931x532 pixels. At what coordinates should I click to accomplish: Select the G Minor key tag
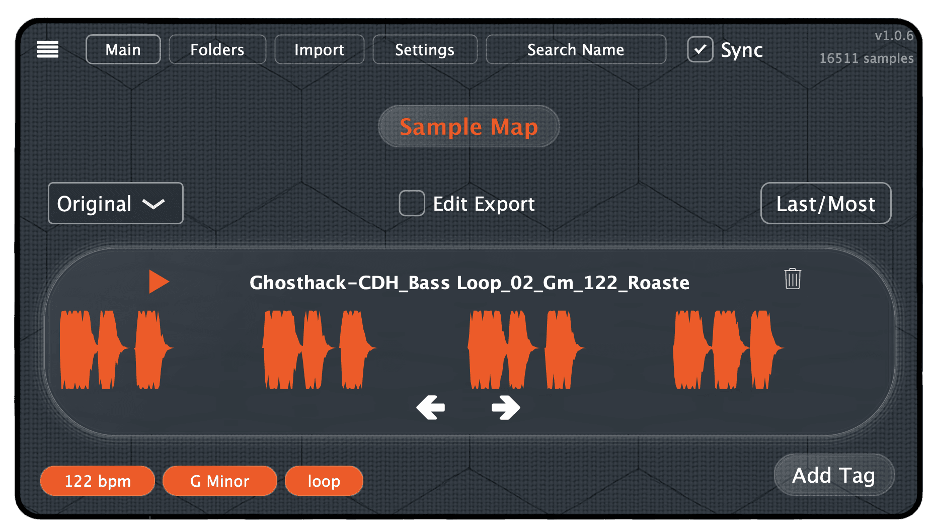[220, 481]
